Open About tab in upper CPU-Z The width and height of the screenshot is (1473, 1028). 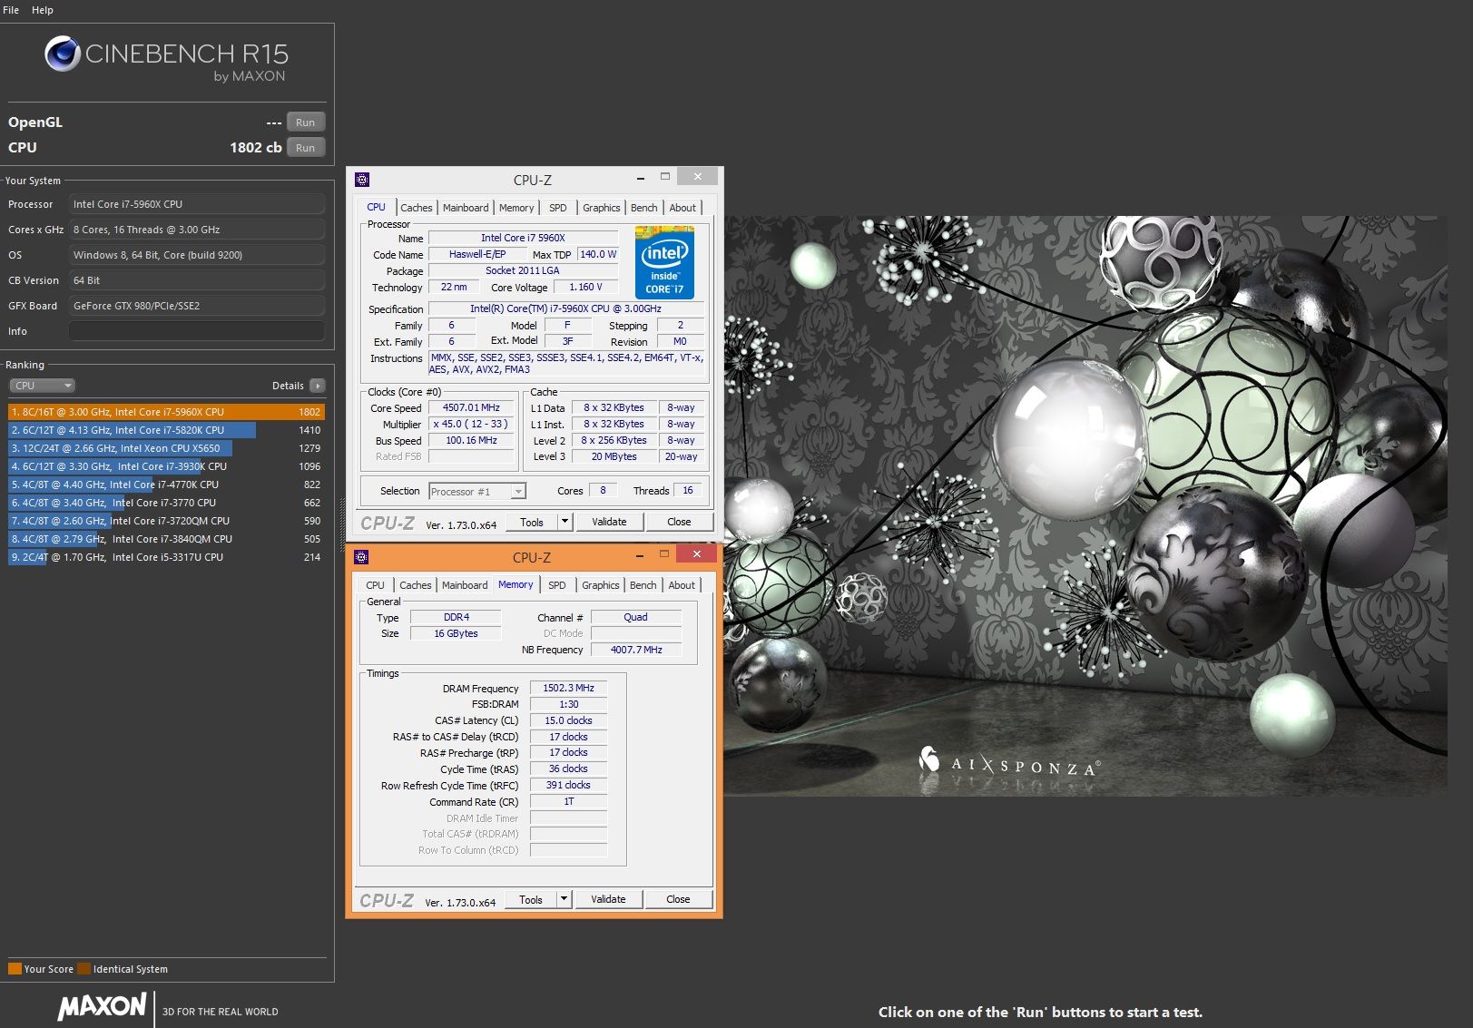(682, 208)
